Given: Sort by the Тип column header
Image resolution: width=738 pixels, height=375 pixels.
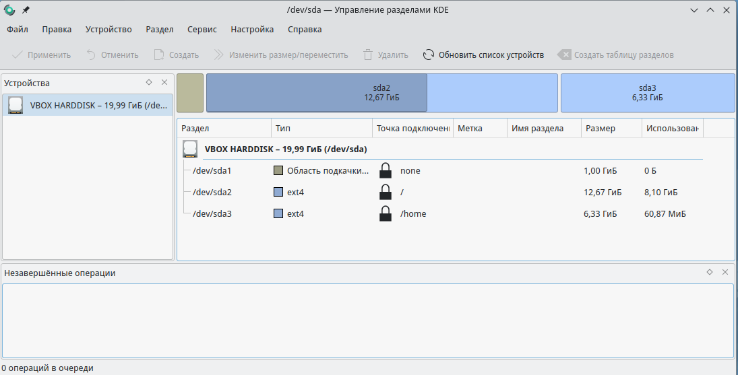Looking at the screenshot, I should point(283,129).
